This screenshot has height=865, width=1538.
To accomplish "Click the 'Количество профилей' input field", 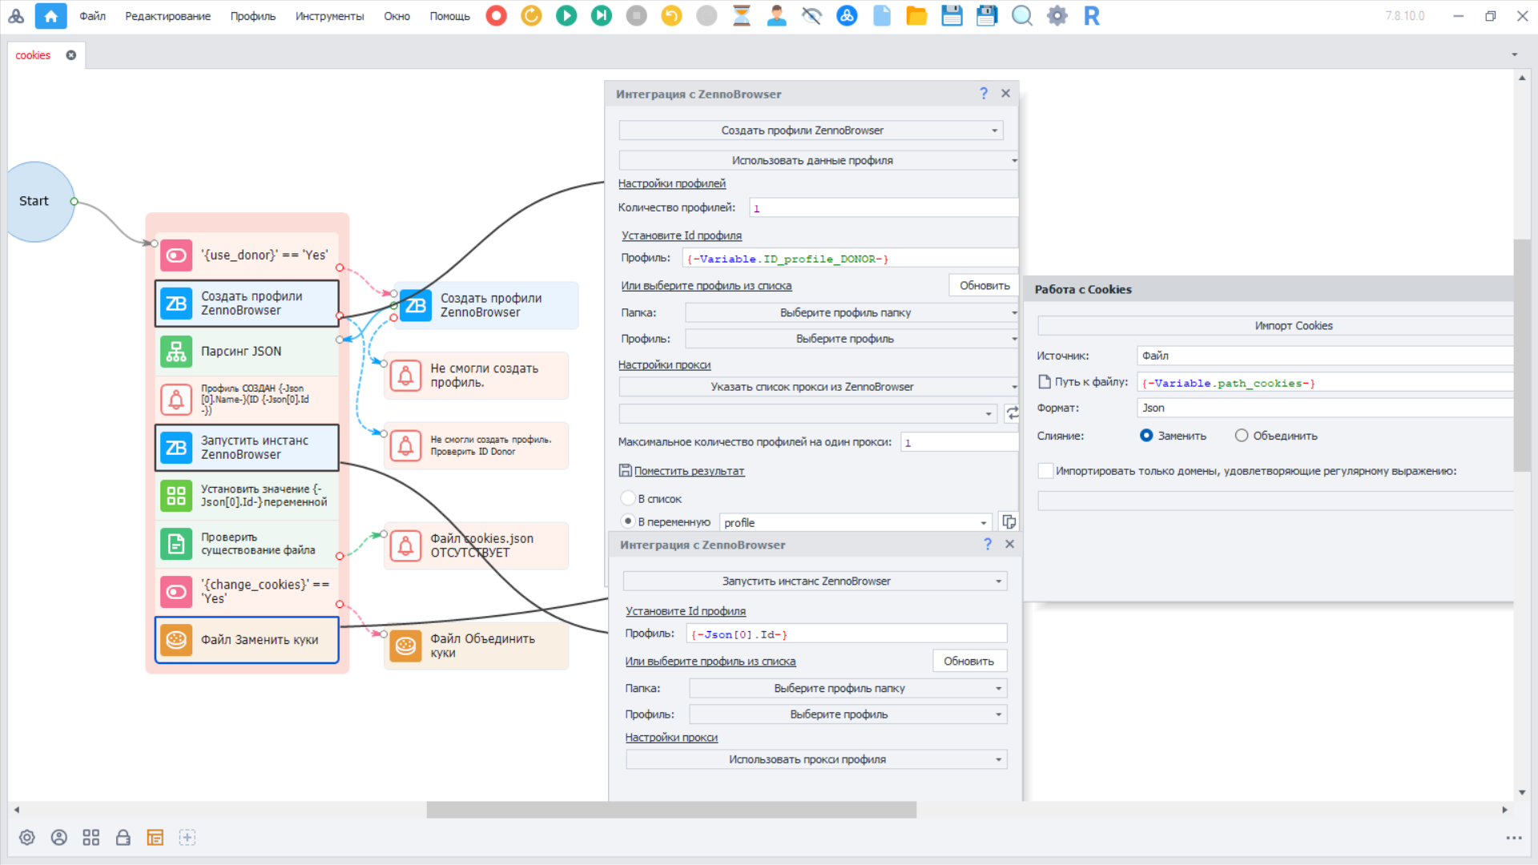I will 884,207.
